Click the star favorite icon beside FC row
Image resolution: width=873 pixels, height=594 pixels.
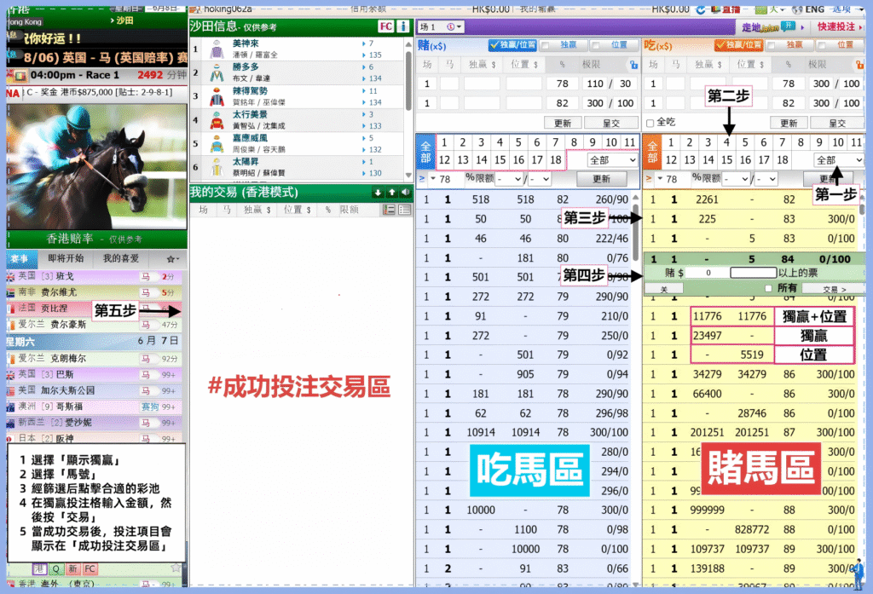[176, 568]
